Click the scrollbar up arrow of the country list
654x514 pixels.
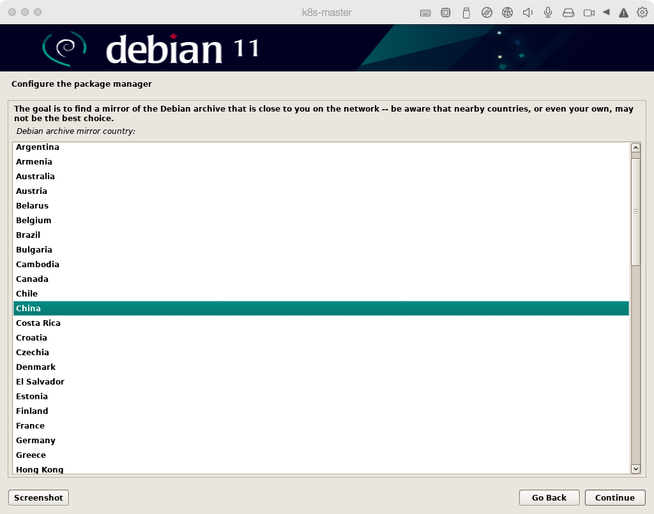point(635,147)
